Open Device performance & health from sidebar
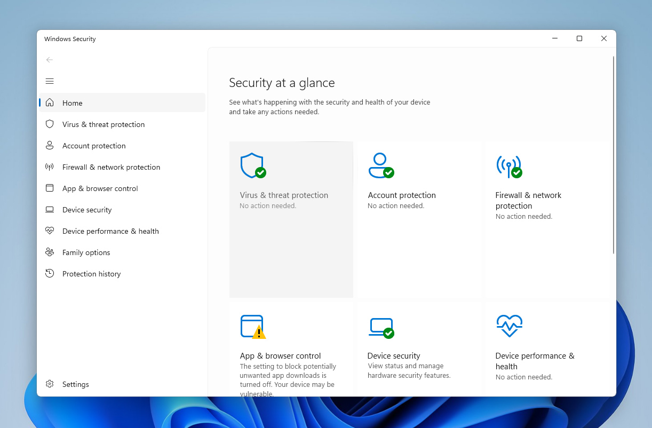Image resolution: width=652 pixels, height=428 pixels. click(x=122, y=231)
